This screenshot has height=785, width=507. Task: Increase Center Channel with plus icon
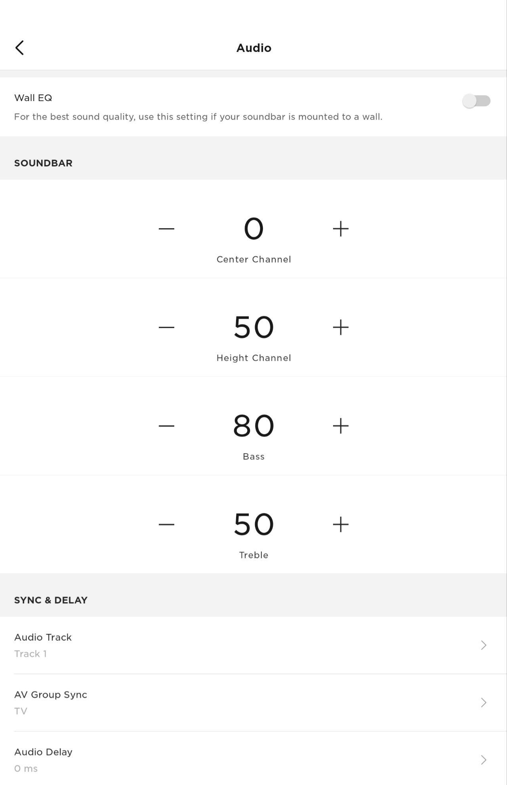click(x=341, y=229)
